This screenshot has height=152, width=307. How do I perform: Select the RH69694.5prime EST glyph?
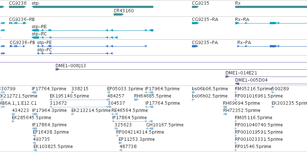point(225,107)
